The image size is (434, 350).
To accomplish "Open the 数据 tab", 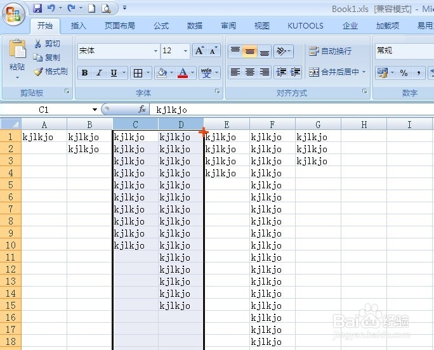I will click(195, 26).
